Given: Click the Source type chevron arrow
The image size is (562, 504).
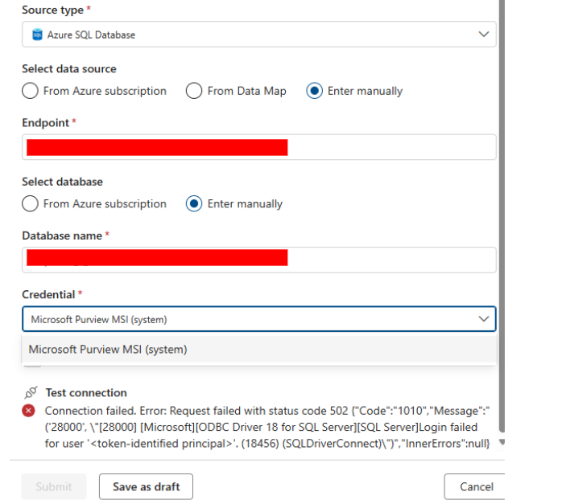Looking at the screenshot, I should click(484, 35).
